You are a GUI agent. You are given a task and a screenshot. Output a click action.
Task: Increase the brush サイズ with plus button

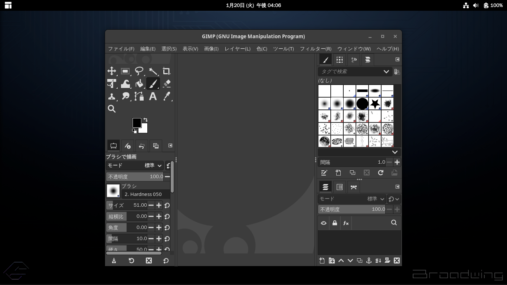pyautogui.click(x=159, y=205)
